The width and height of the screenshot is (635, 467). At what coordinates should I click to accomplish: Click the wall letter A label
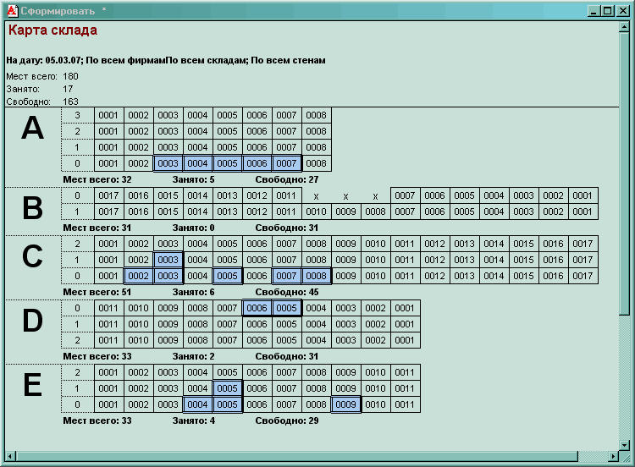[x=32, y=129]
